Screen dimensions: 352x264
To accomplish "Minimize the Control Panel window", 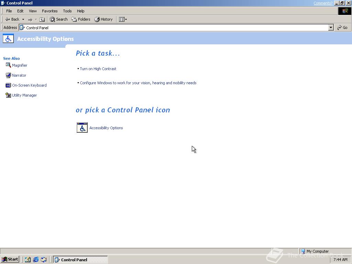I will click(337, 3).
